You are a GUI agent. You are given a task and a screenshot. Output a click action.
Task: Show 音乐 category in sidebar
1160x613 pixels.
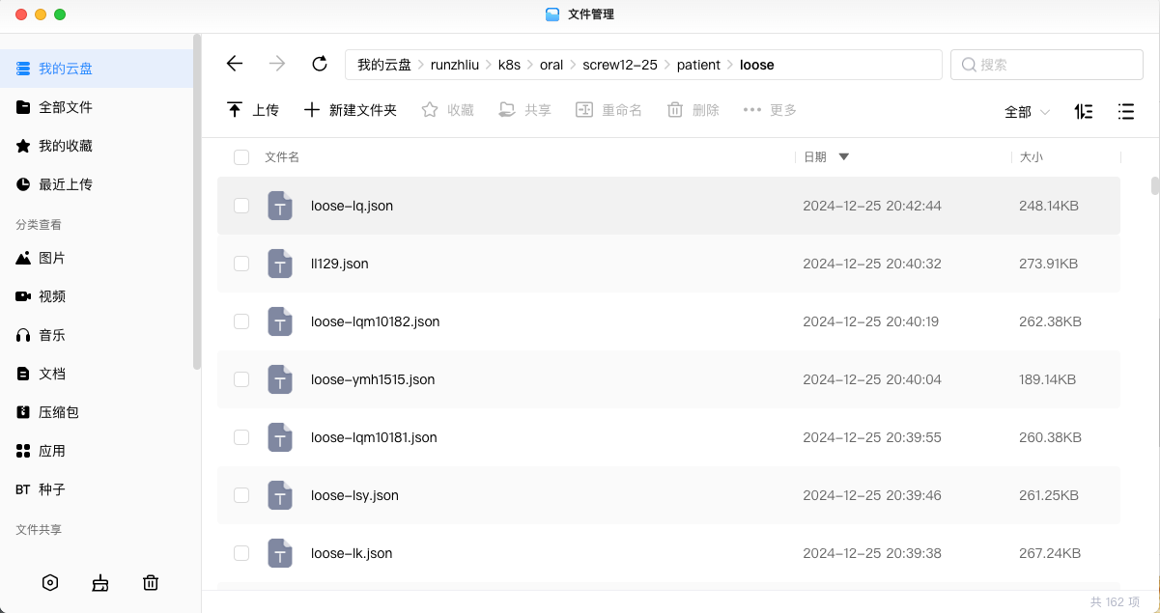pyautogui.click(x=96, y=335)
